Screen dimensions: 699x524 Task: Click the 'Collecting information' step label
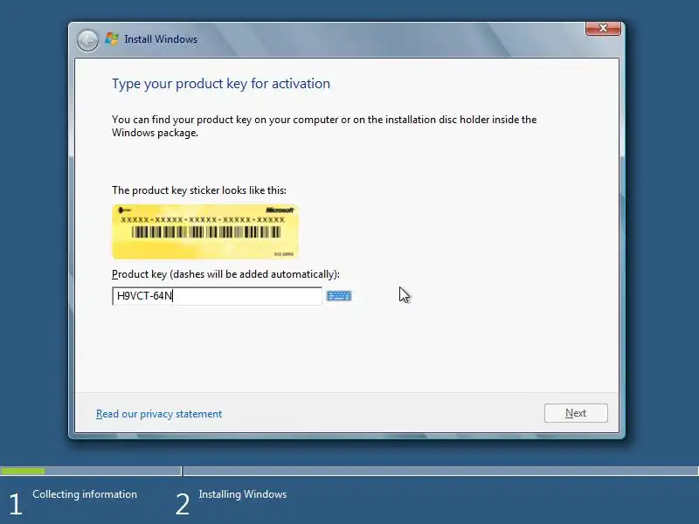85,494
